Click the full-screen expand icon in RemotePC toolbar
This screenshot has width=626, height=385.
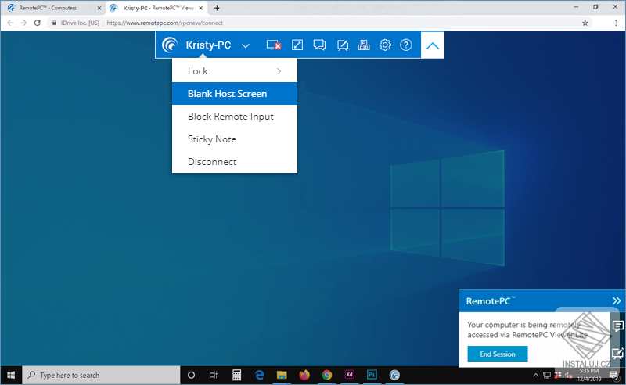coord(297,45)
